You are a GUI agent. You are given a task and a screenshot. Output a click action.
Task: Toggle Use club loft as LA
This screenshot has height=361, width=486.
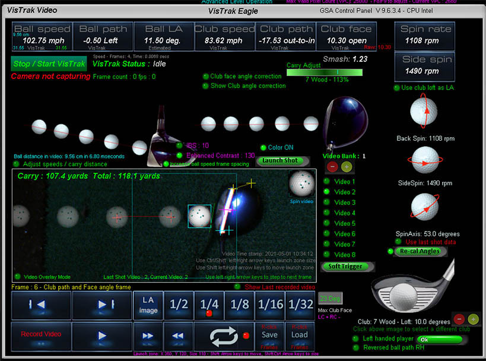(396, 88)
